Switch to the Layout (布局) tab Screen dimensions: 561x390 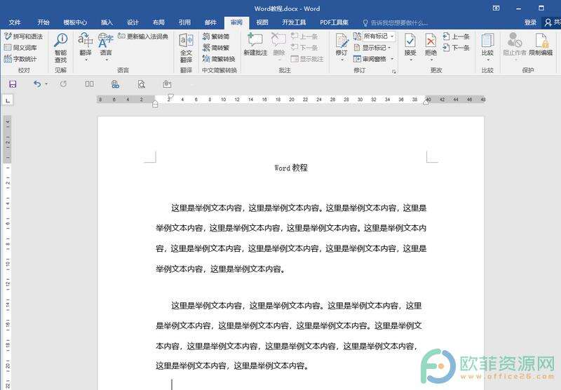(158, 22)
